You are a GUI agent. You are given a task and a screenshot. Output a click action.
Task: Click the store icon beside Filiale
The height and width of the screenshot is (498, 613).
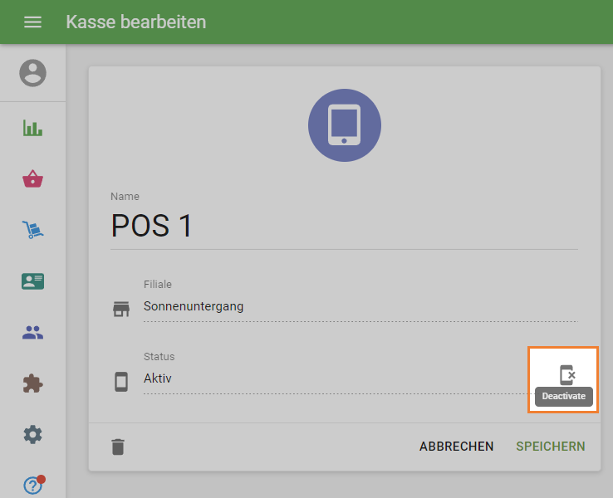[x=121, y=310]
